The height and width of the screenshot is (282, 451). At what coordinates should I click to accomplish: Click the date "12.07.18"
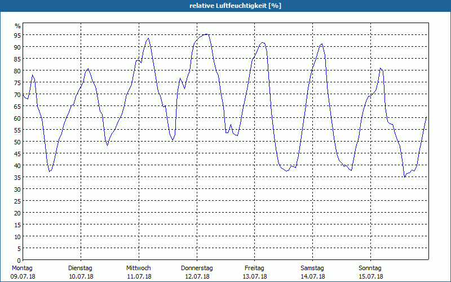pos(197,276)
